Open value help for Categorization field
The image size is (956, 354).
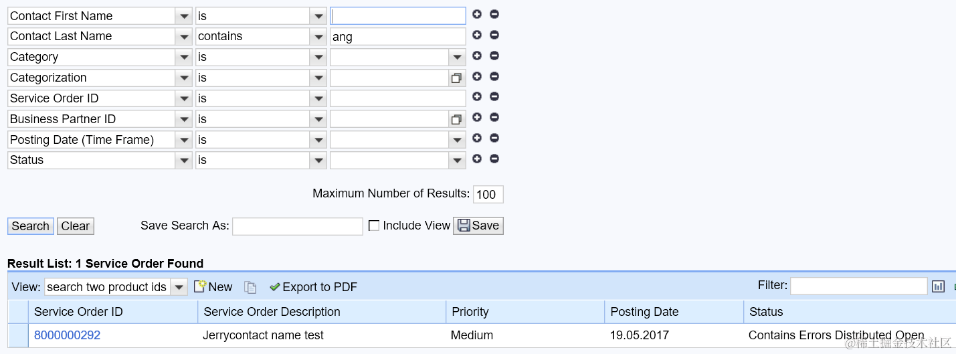[457, 78]
